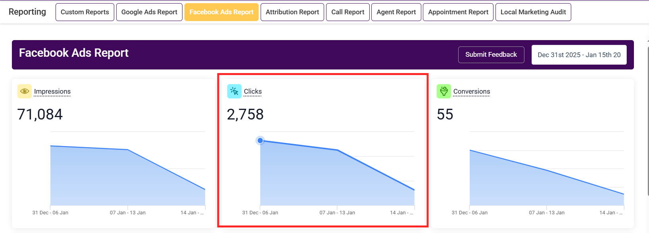Viewport: 649px width, 233px height.
Task: Click the Impressions label
Action: 52,92
